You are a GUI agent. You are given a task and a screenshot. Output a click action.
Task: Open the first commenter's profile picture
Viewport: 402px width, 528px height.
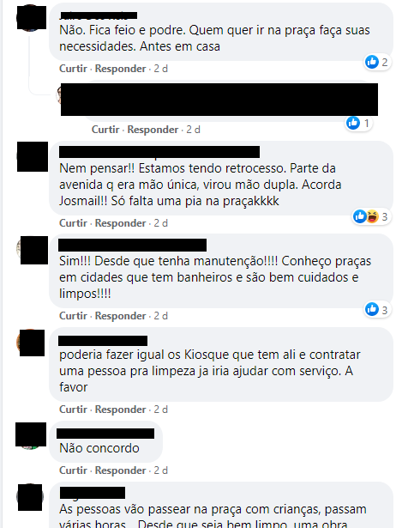[31, 17]
